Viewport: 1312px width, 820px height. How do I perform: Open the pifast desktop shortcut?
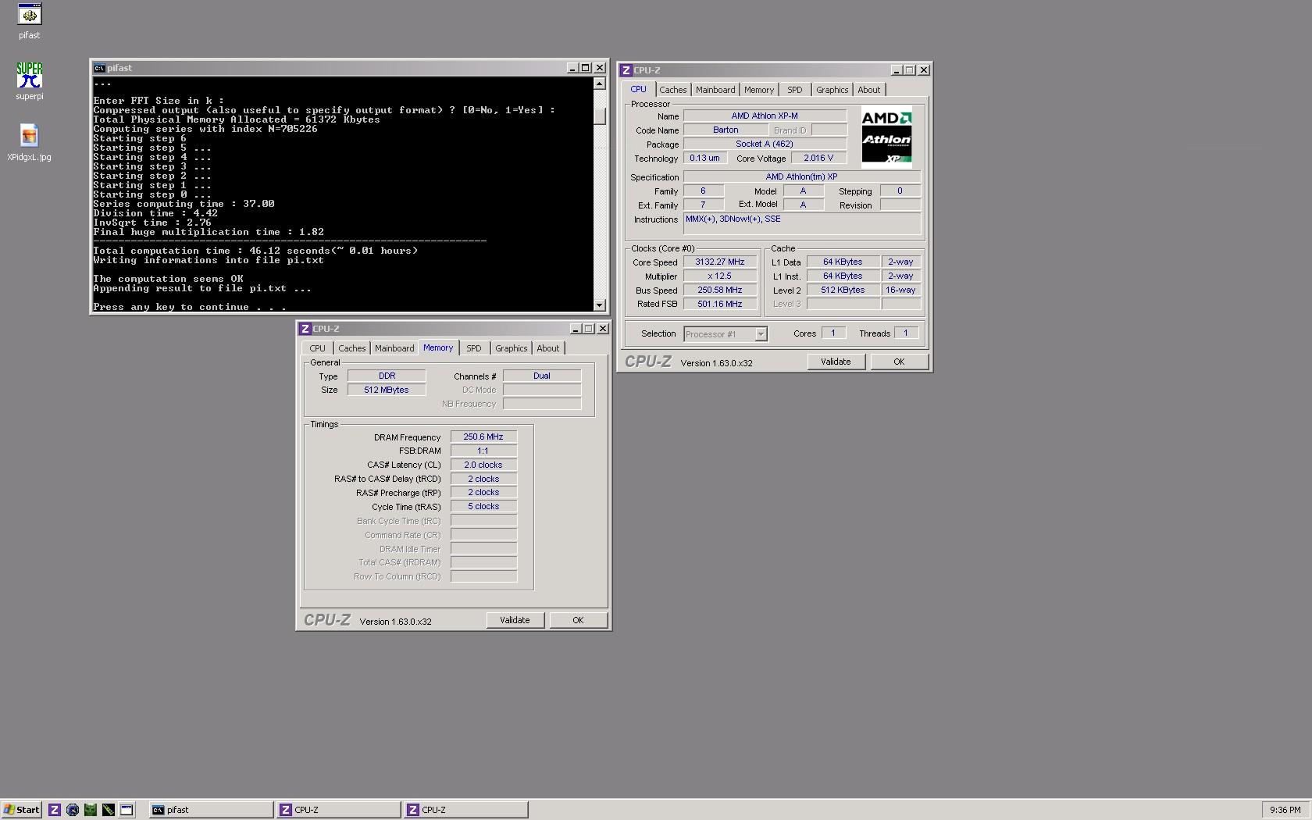point(30,21)
